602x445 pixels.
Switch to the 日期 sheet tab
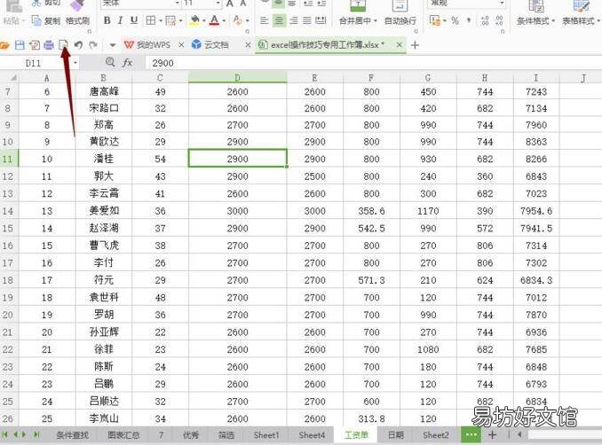click(395, 435)
